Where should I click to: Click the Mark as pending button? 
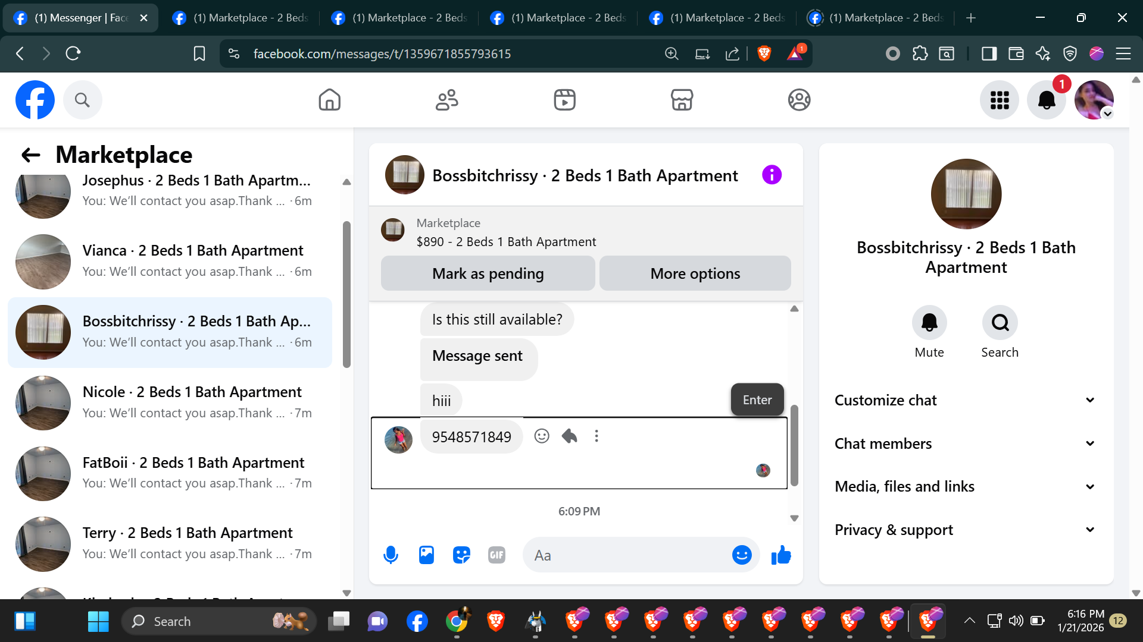488,273
